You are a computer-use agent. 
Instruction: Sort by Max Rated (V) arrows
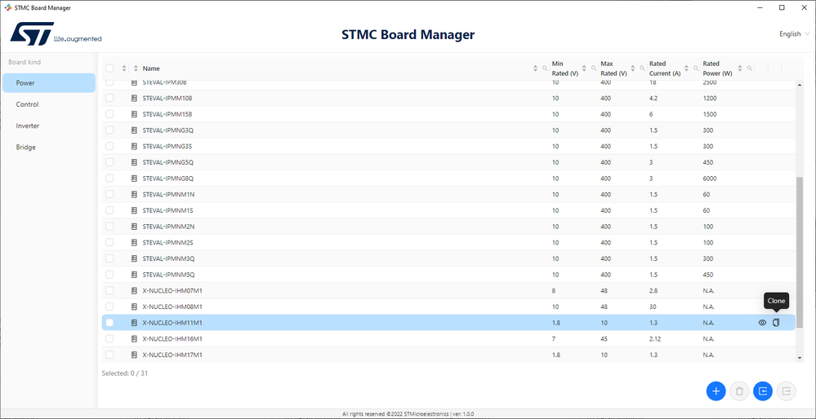click(x=633, y=68)
